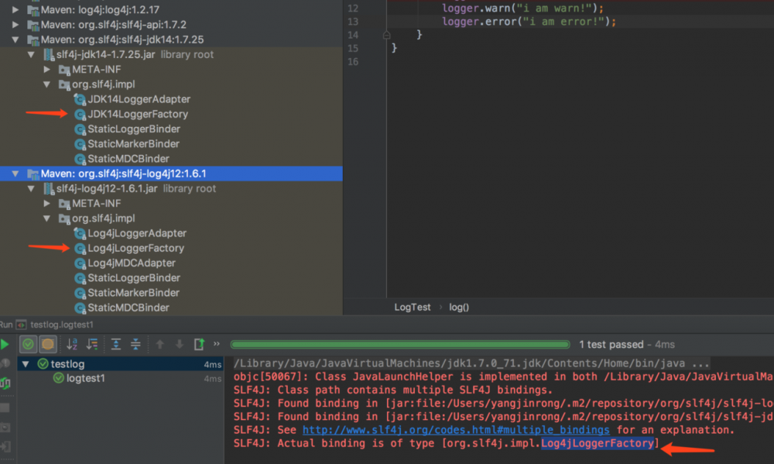Viewport: 774px width, 464px height.
Task: Click the console line 'Class path contains multiple SLF4J bindings'
Action: [x=393, y=390]
